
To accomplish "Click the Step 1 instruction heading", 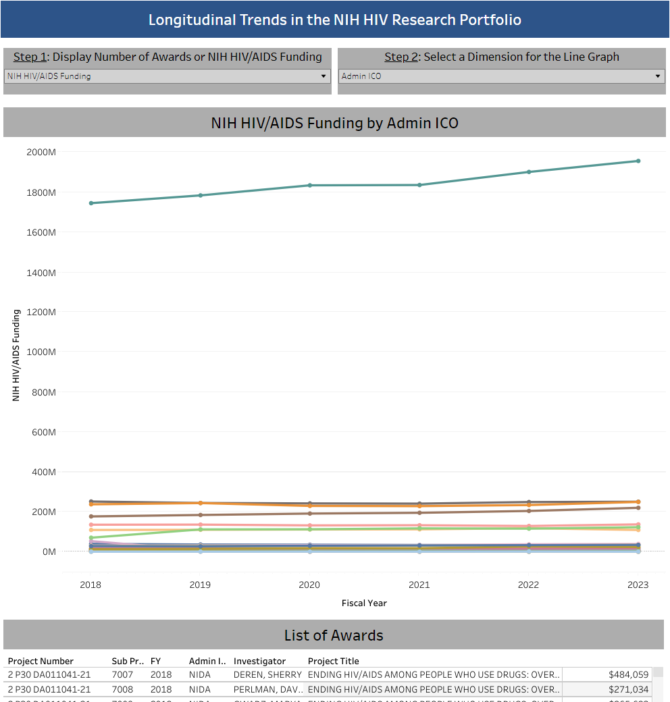I will (167, 57).
